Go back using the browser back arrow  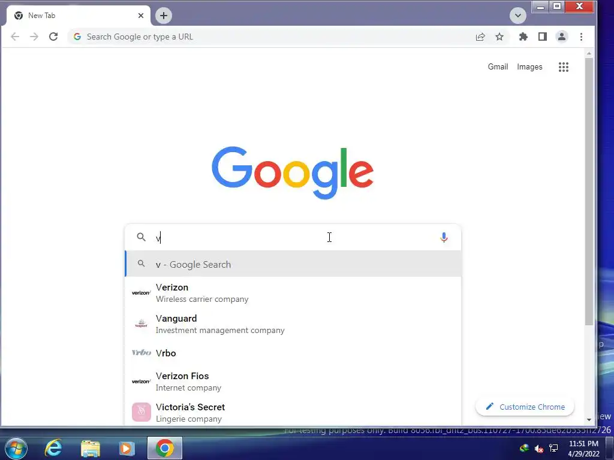(x=15, y=37)
